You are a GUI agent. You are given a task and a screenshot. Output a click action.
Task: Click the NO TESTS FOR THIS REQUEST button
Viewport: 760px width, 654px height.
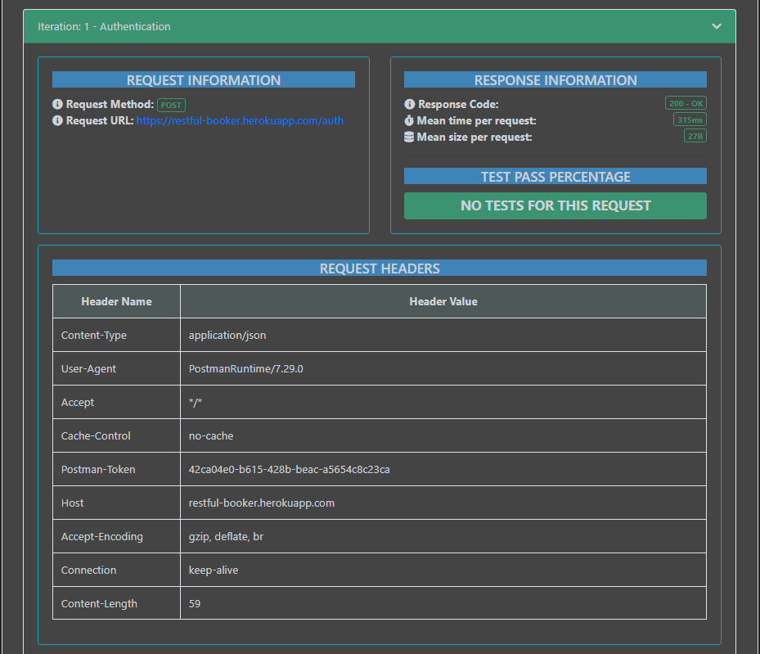pyautogui.click(x=555, y=205)
